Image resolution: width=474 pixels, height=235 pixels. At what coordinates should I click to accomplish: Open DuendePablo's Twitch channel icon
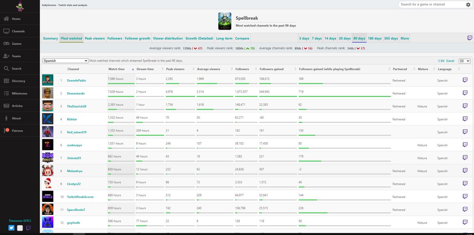pos(465,80)
